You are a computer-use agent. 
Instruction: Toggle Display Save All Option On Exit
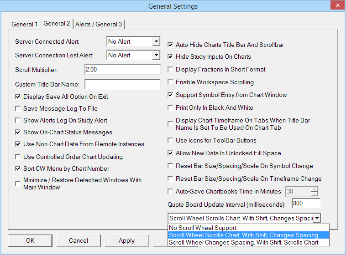pos(18,97)
